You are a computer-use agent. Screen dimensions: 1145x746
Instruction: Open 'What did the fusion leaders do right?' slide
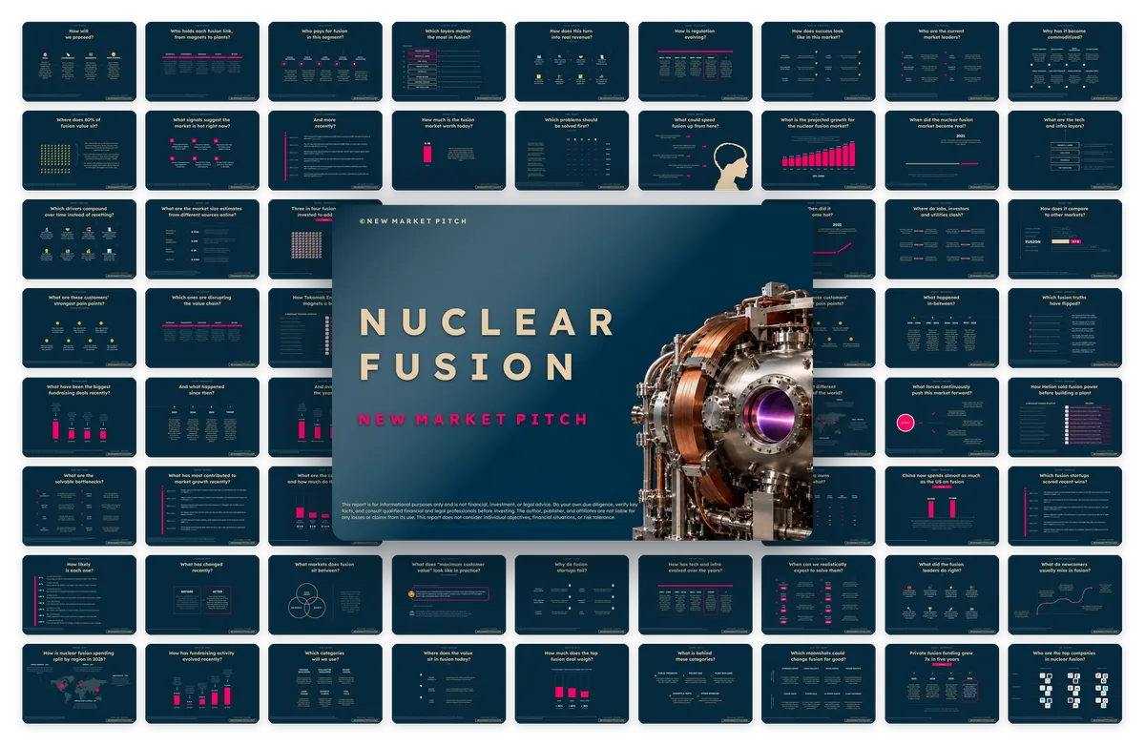[942, 595]
